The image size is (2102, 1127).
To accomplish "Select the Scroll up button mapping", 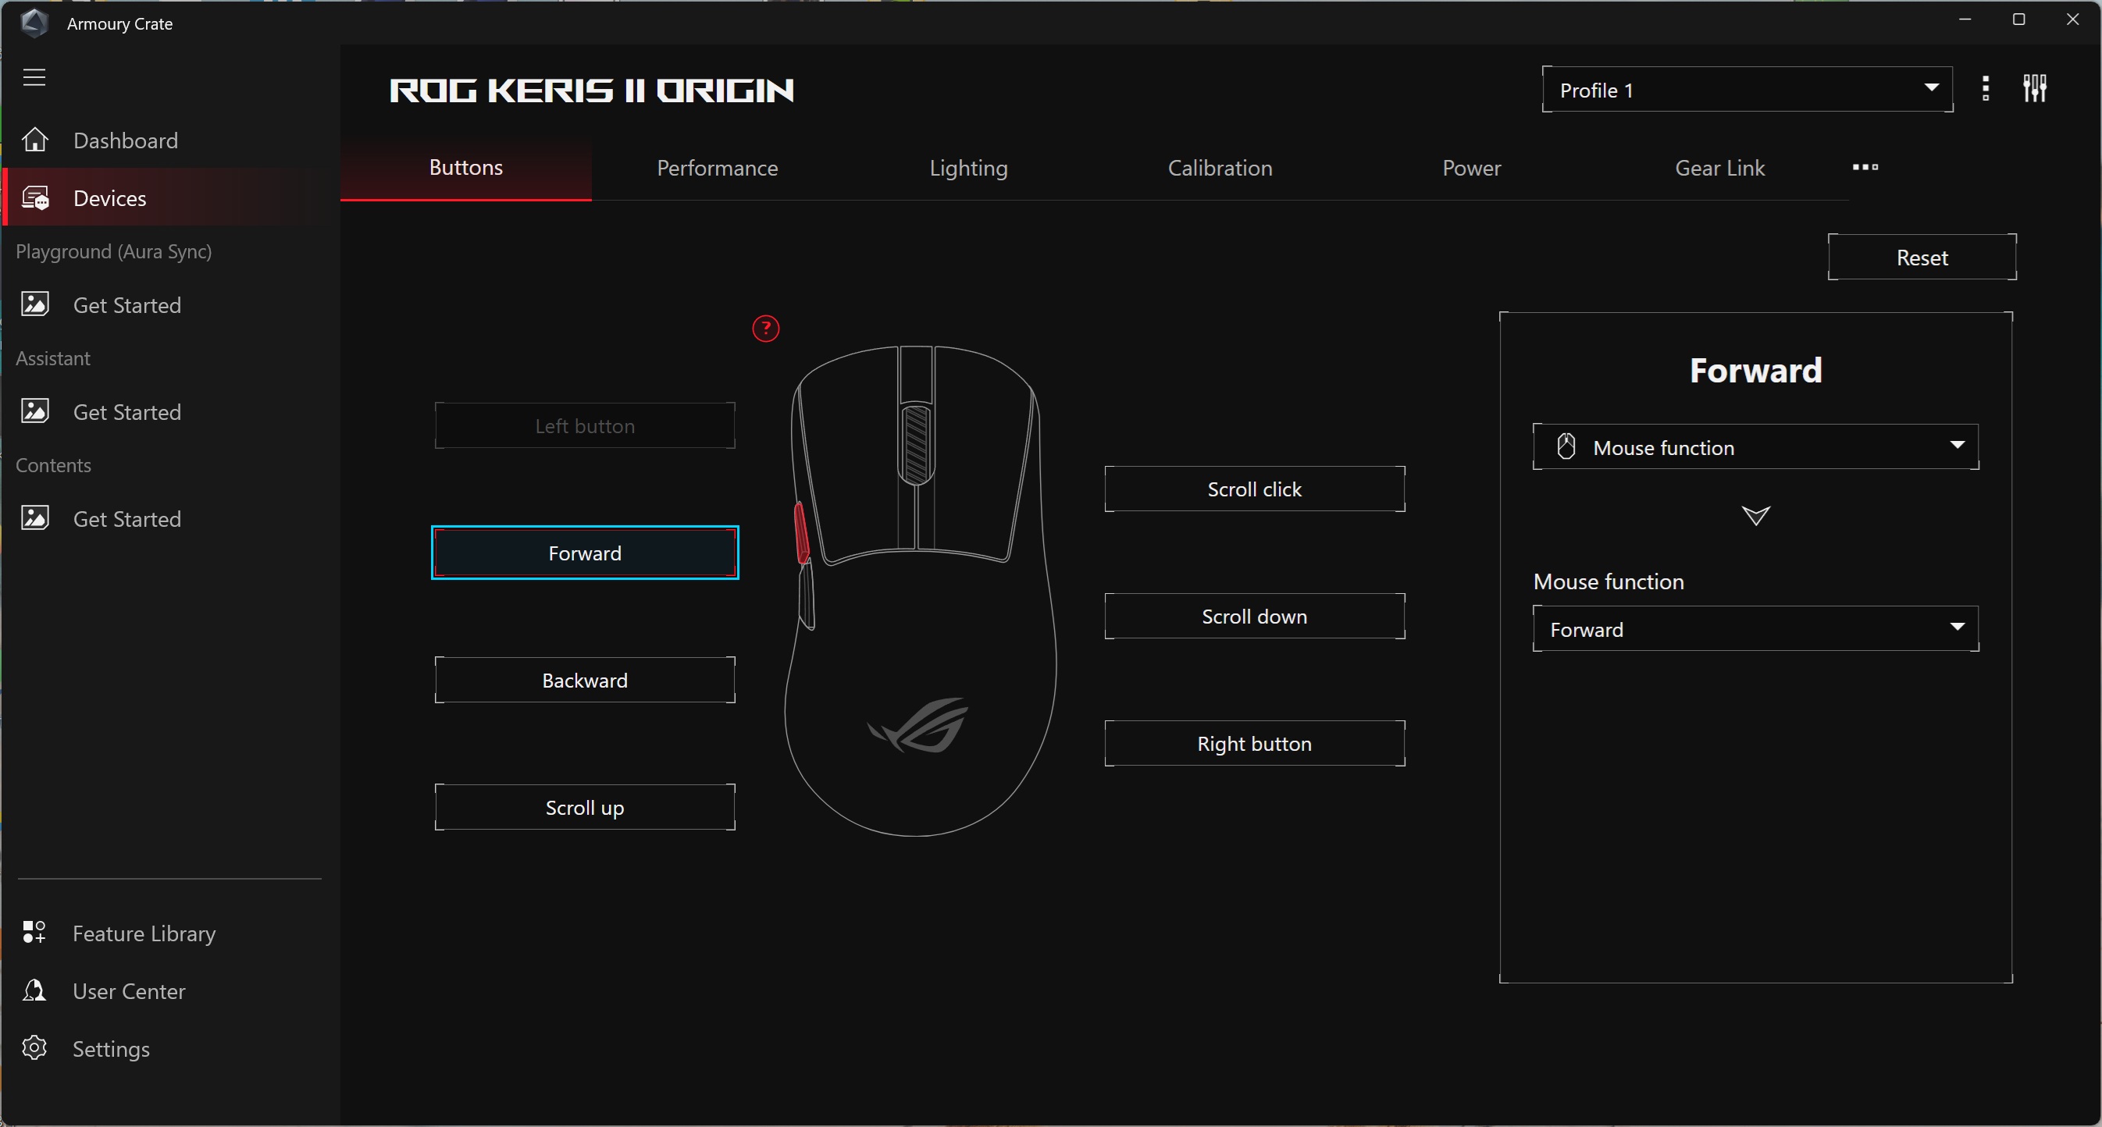I will (x=585, y=807).
